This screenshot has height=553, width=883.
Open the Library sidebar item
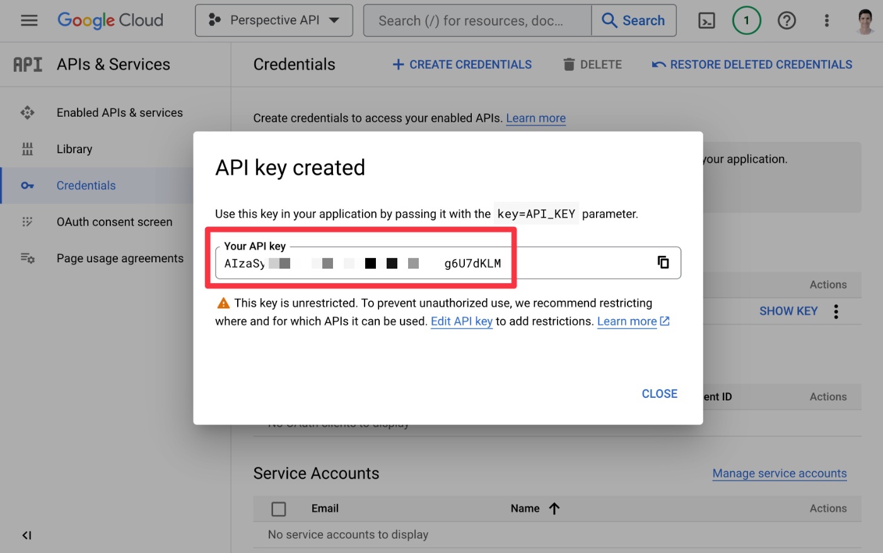[x=74, y=149]
